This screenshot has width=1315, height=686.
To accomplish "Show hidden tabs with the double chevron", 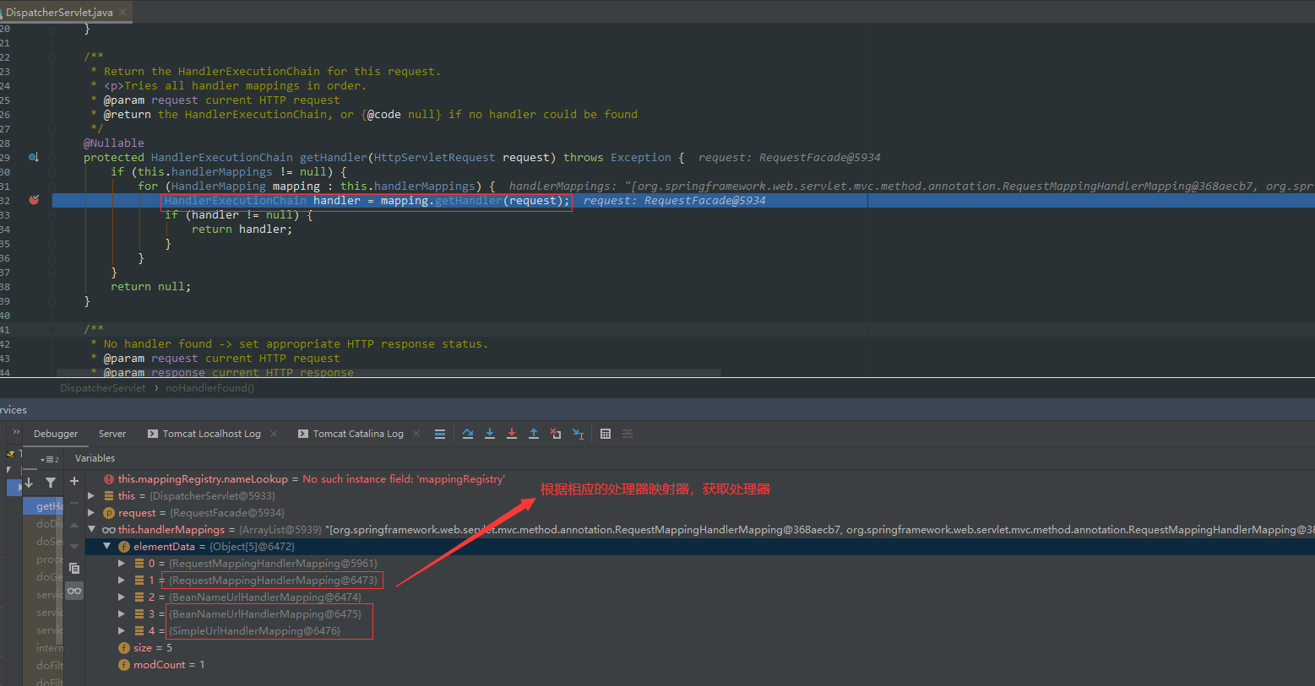I will (15, 432).
